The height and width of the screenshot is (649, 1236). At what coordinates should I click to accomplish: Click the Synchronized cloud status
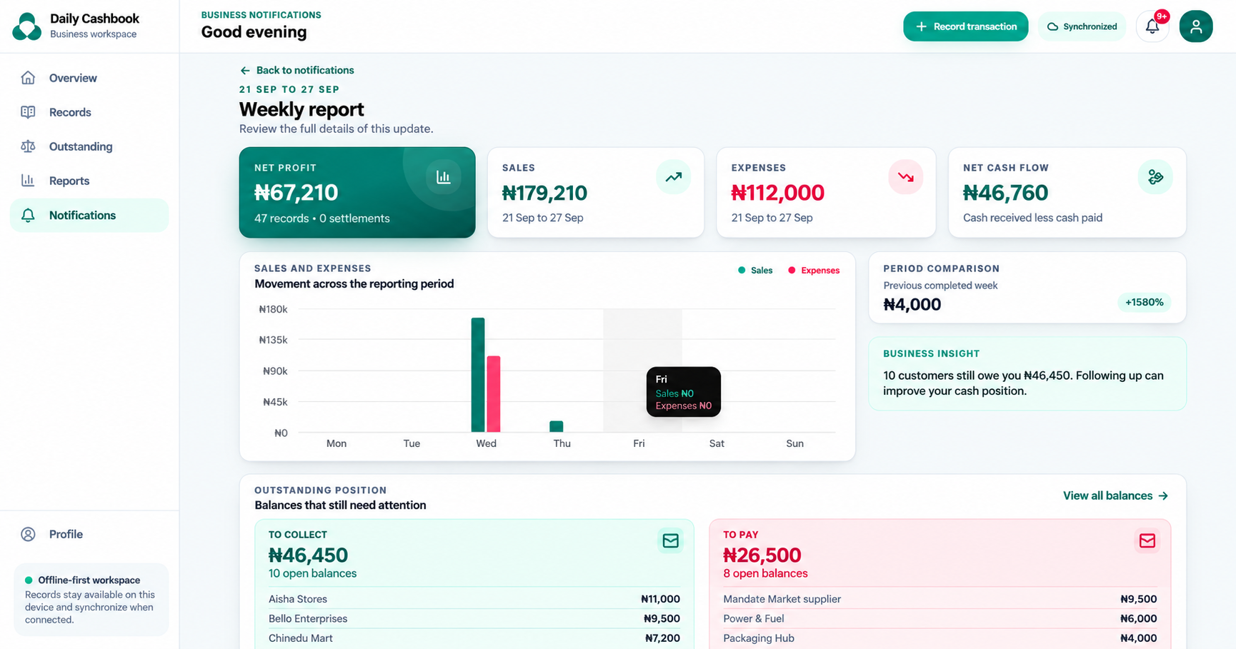click(1082, 26)
